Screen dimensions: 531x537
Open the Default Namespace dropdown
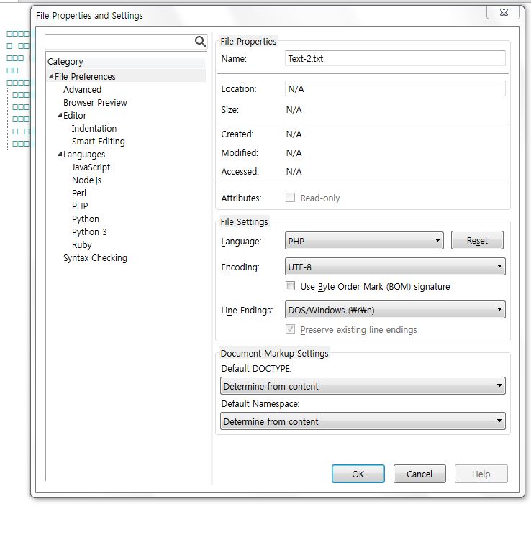(x=363, y=421)
